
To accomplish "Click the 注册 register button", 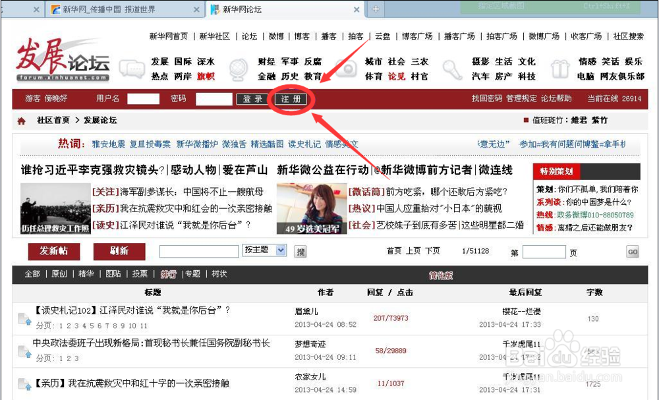I will pos(291,99).
